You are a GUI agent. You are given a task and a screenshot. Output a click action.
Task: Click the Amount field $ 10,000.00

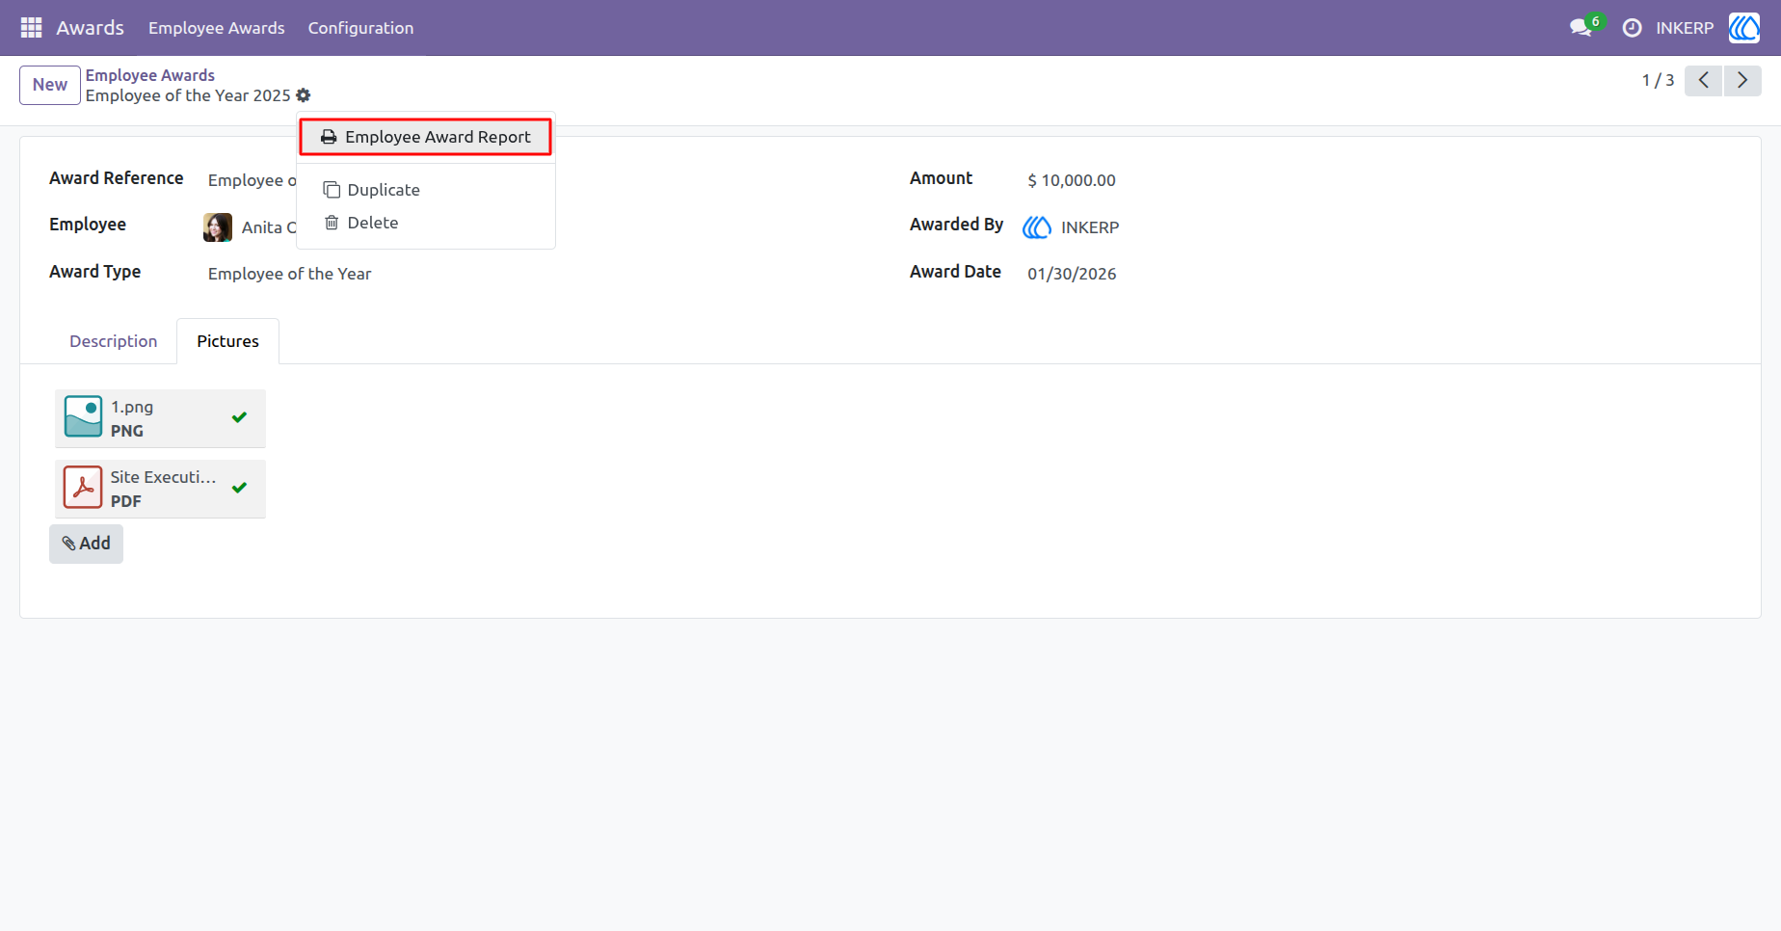click(1072, 180)
